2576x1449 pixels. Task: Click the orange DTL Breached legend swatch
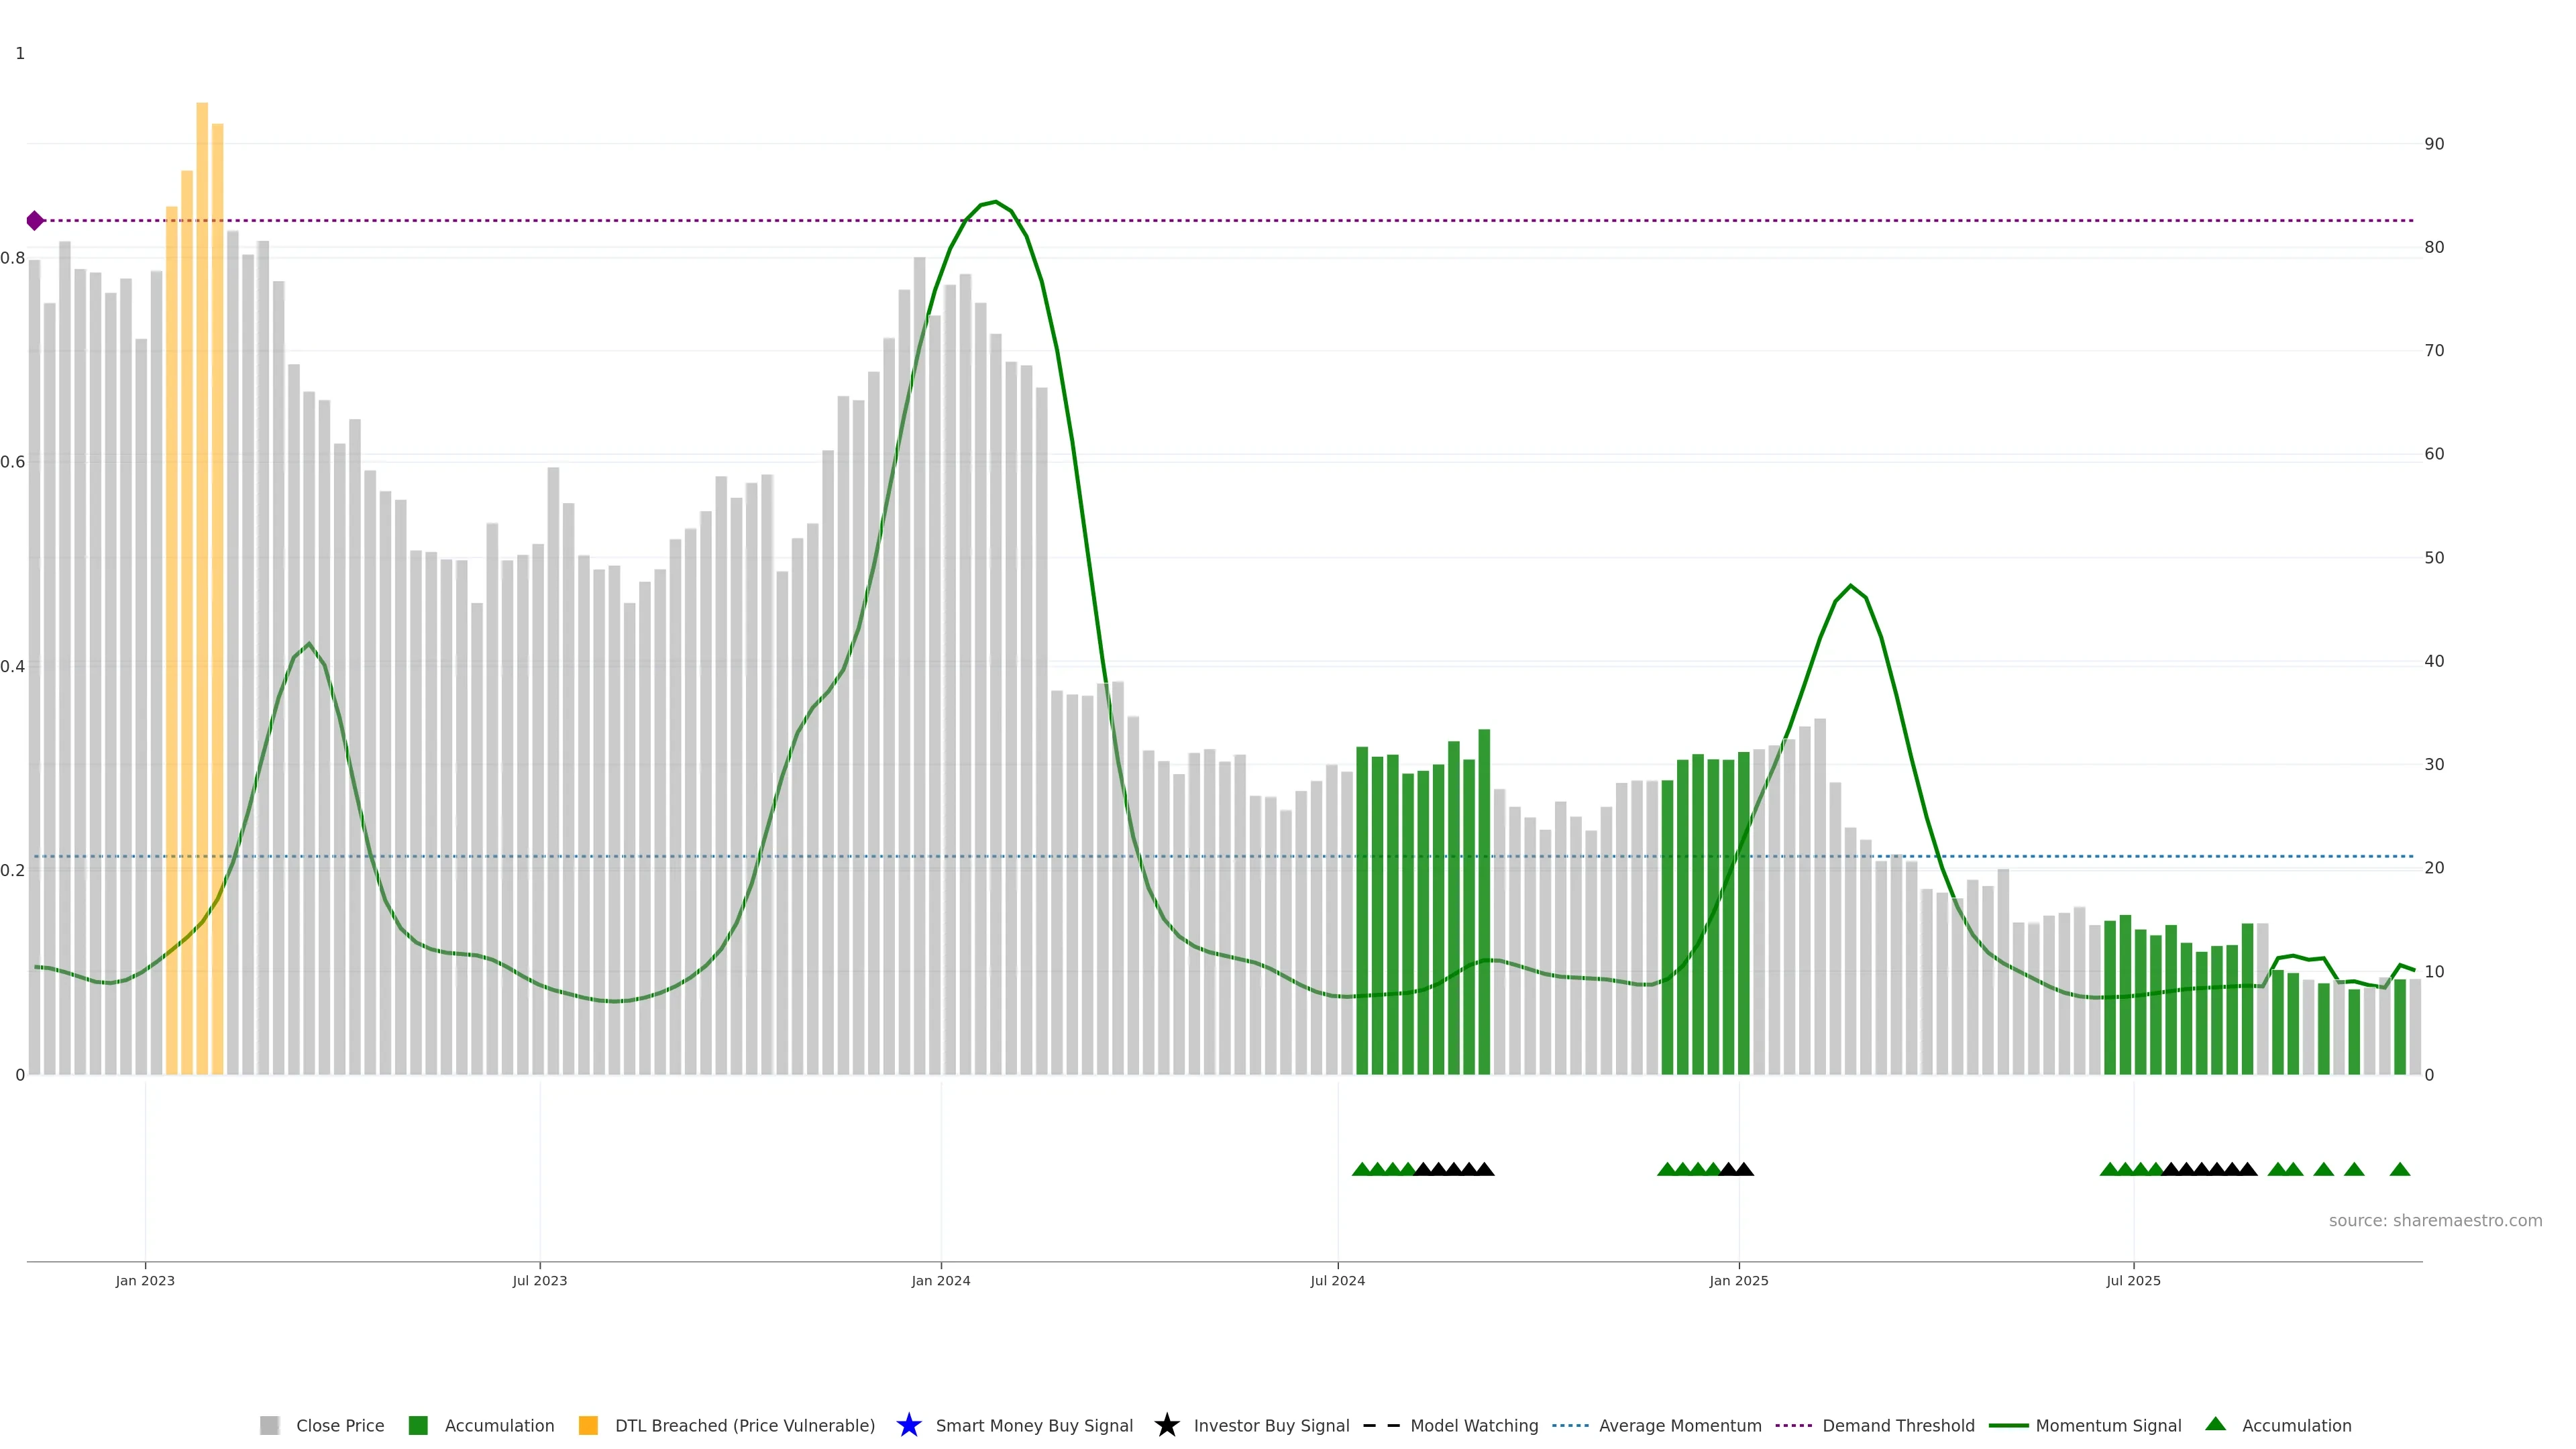(x=588, y=1425)
